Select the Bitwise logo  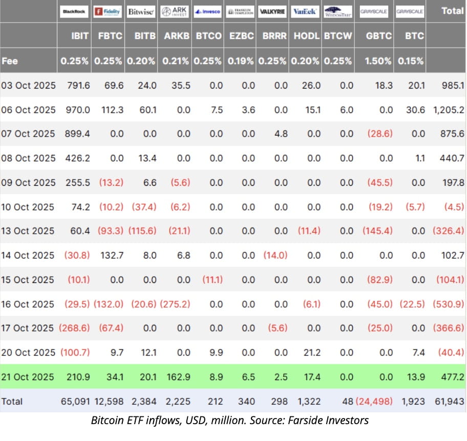(x=140, y=11)
